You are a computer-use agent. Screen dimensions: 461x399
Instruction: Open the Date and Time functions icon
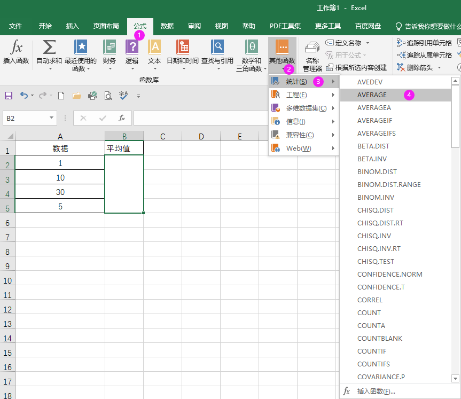pos(183,47)
